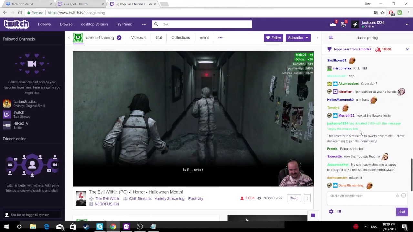Open Videos tab of channel
Screen dimensions: 413x232
click(x=138, y=38)
